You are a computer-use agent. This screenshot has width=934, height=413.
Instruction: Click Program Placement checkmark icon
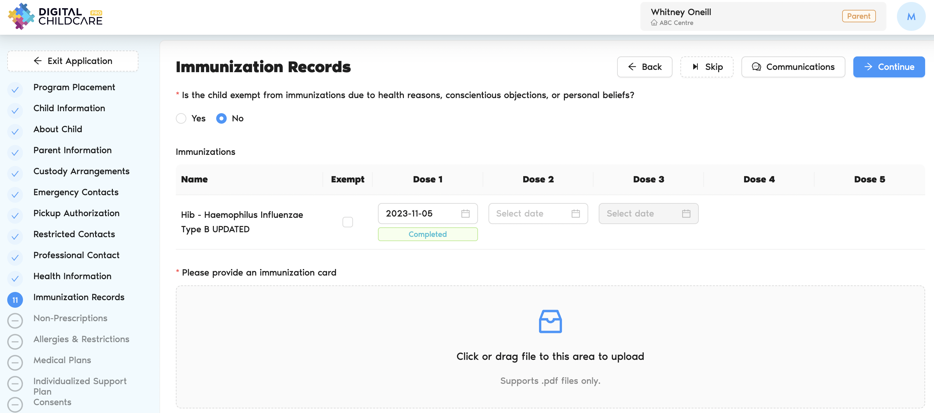click(15, 90)
